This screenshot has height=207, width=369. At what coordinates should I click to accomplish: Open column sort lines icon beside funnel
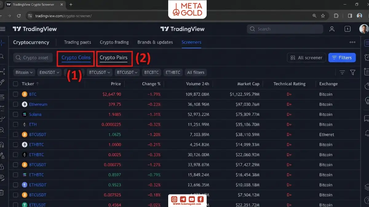coord(342,72)
